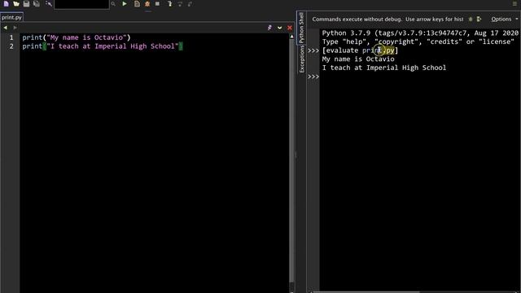Stop debugging with square icon

point(157,3)
